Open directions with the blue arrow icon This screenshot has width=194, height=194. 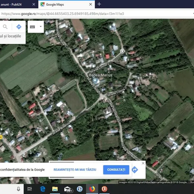coord(19,27)
